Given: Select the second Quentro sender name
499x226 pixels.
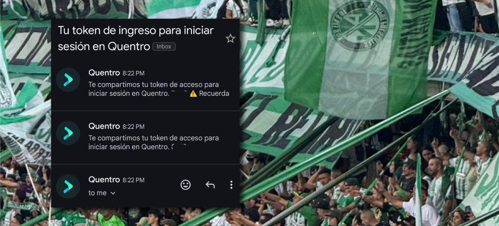Looking at the screenshot, I should pos(104,126).
